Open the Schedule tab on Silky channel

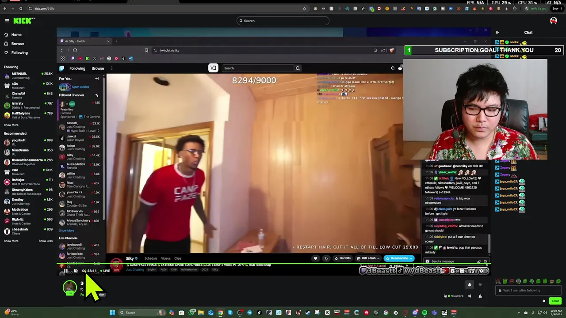[151, 258]
